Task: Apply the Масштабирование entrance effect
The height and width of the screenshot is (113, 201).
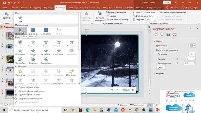Action: tap(20, 61)
